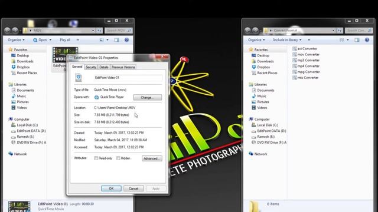Expand view options arrow in Convert Format window
The height and width of the screenshot is (212, 378).
(x=348, y=40)
